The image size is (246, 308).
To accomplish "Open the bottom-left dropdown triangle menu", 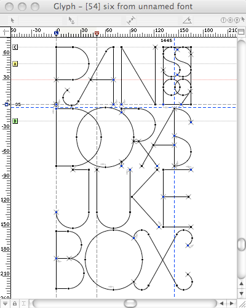I will coord(6,304).
